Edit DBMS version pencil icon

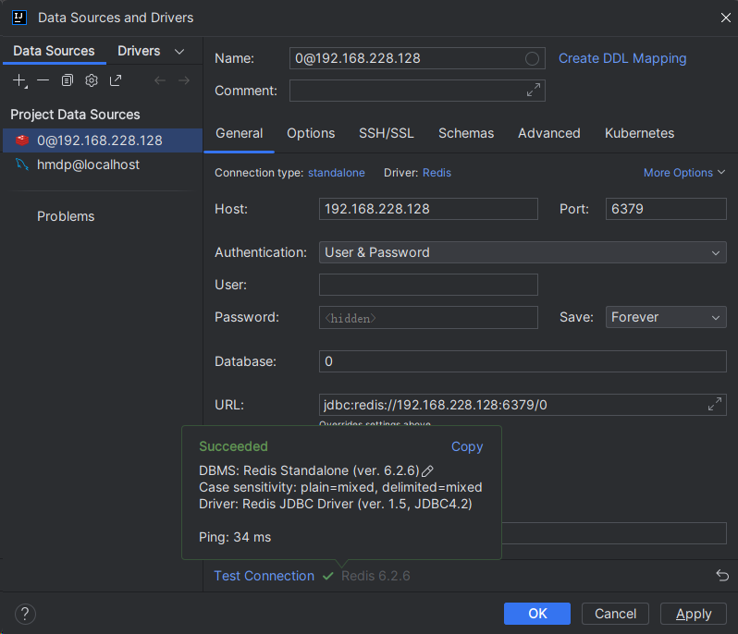(x=427, y=470)
